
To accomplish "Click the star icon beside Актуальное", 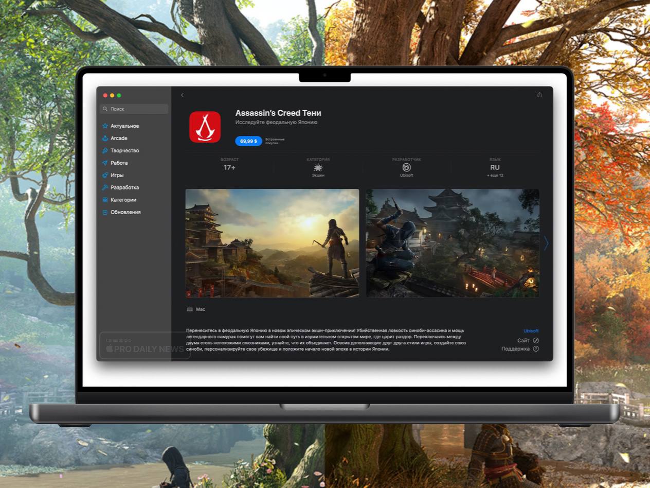I will [105, 126].
